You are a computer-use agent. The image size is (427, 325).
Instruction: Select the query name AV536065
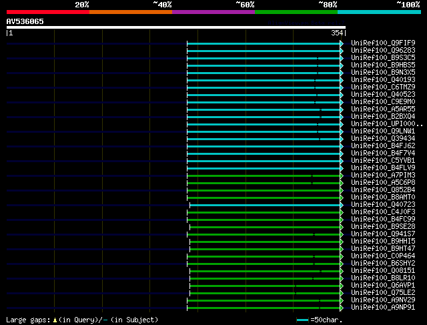tap(25, 21)
